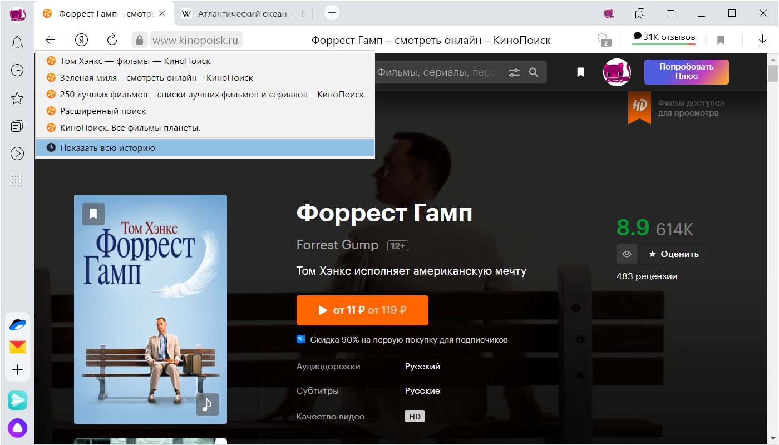Click 'Попробовать Плюс' button

coord(686,72)
